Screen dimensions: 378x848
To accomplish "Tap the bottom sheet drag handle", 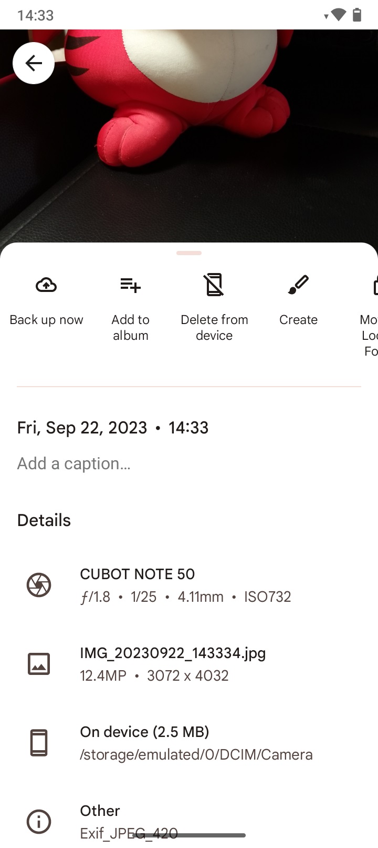I will 189,253.
